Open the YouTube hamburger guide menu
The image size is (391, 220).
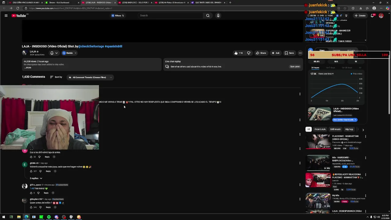coord(6,16)
